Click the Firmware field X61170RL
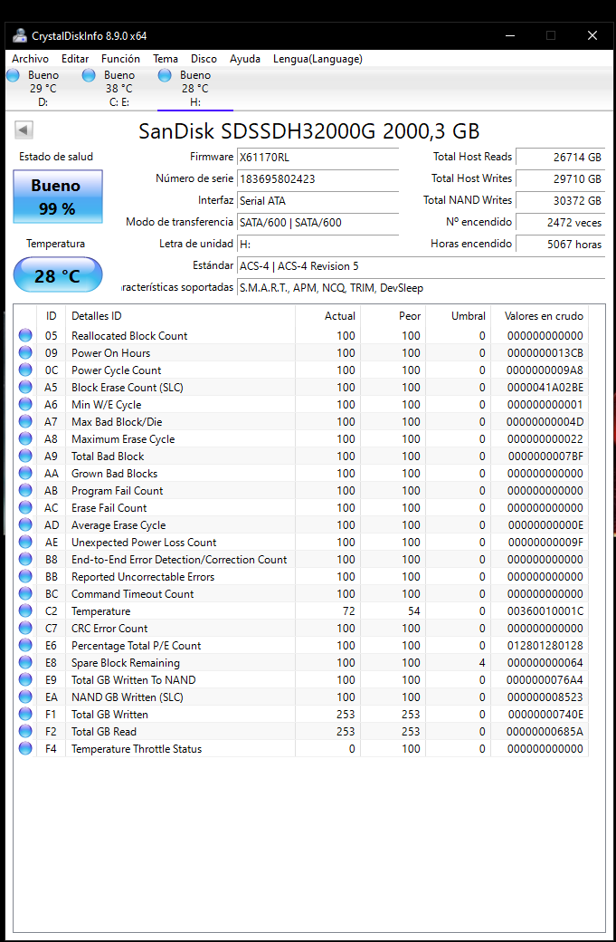The height and width of the screenshot is (942, 616). point(317,158)
